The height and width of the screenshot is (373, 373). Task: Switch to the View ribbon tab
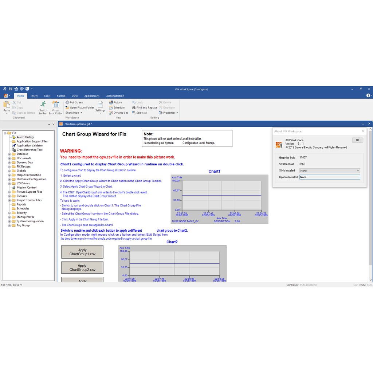point(75,96)
